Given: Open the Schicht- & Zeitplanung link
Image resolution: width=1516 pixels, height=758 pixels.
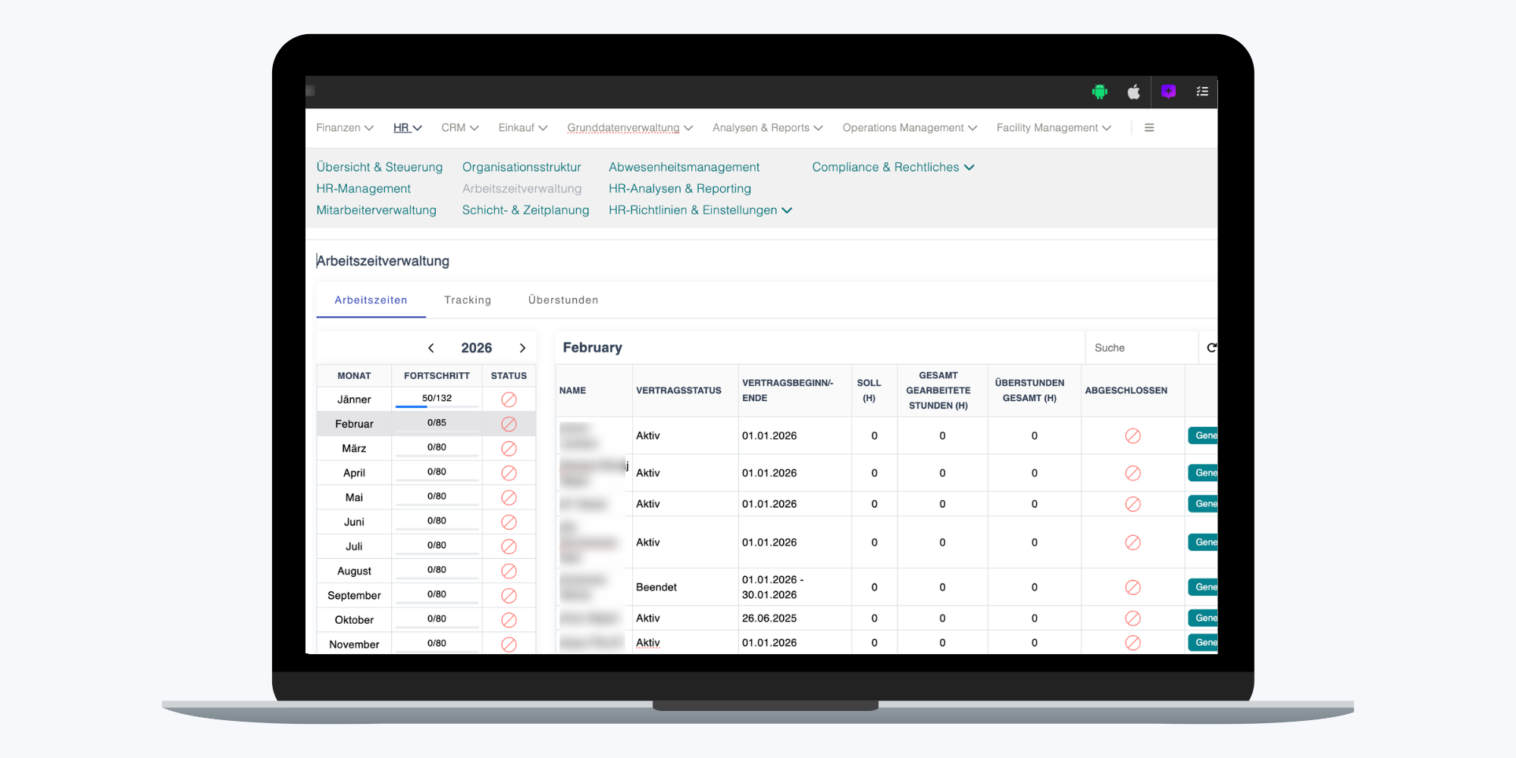Looking at the screenshot, I should (525, 211).
